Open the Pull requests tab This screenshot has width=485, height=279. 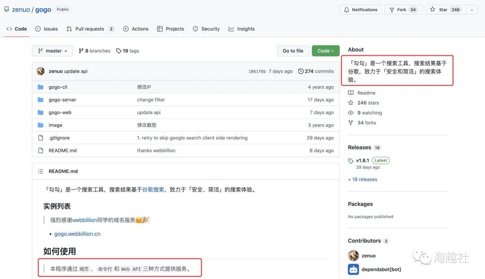[x=90, y=29]
